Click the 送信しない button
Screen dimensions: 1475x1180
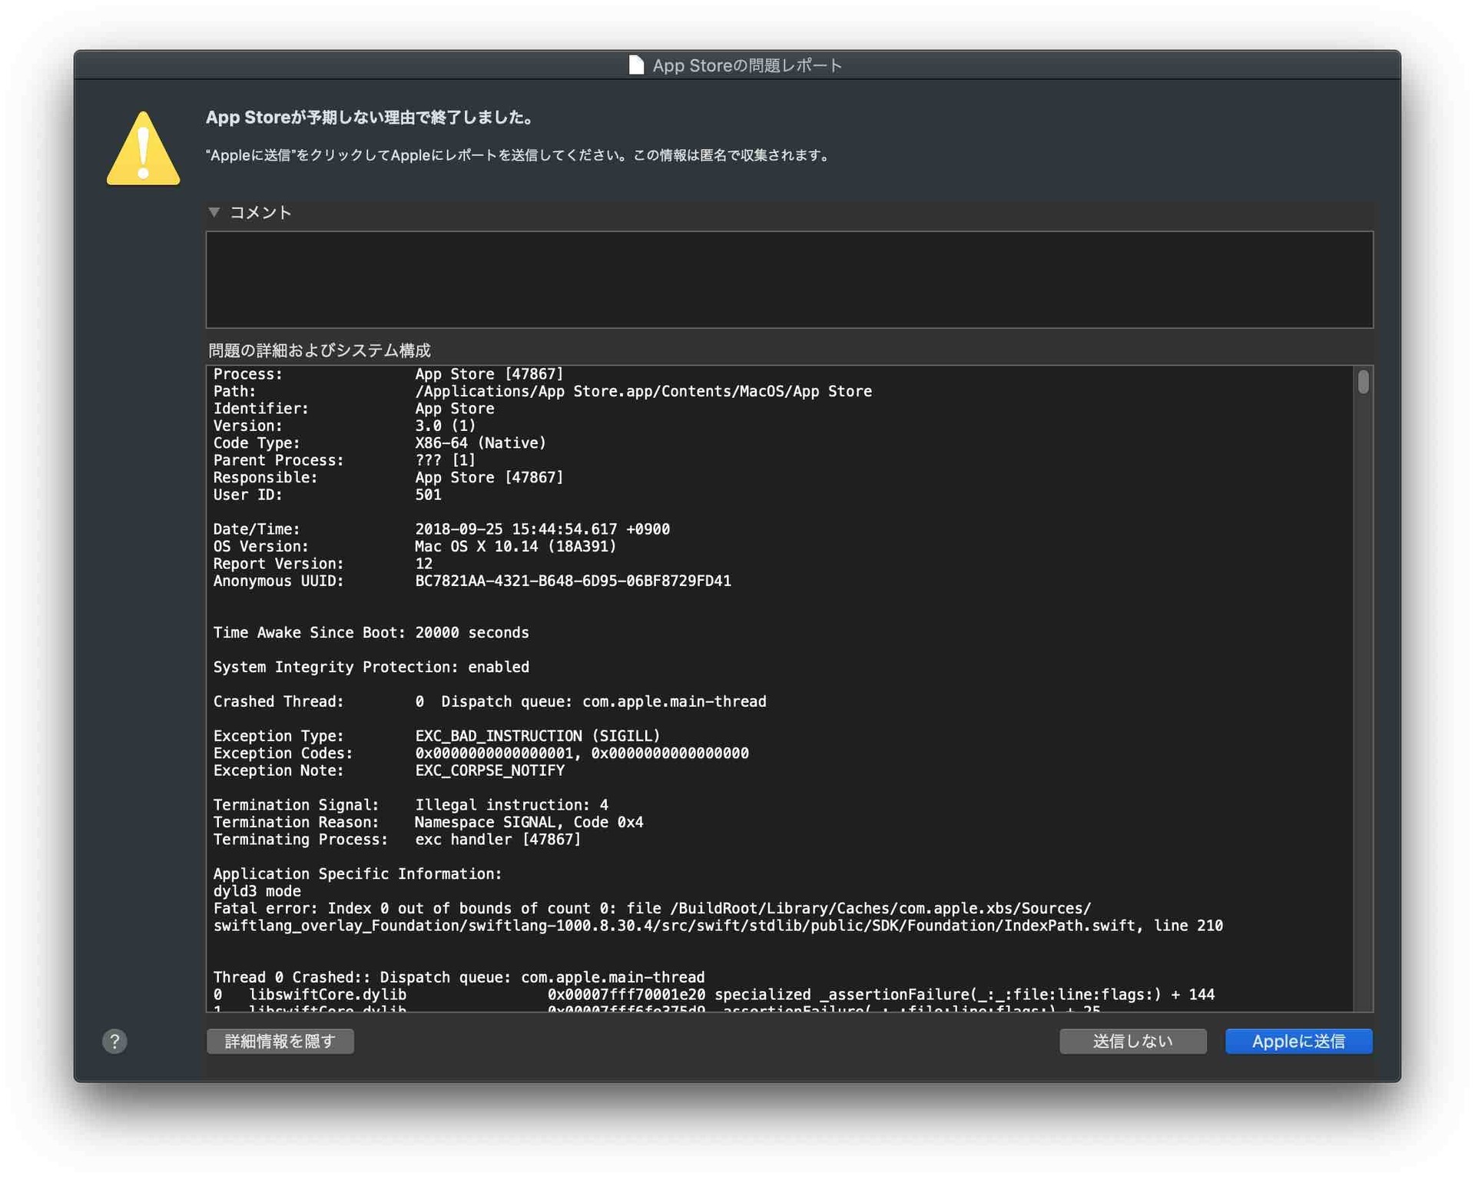click(x=1132, y=1041)
